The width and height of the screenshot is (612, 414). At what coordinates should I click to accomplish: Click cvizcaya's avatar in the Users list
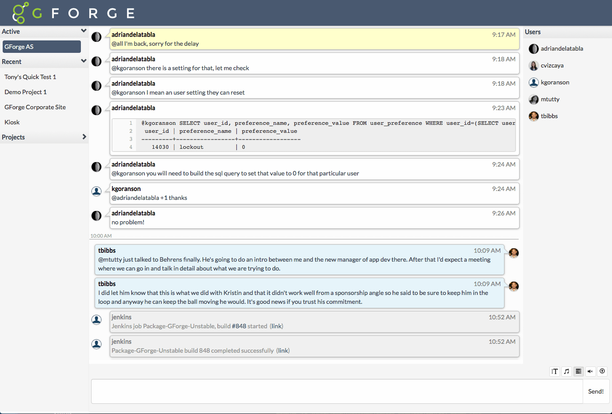point(533,65)
